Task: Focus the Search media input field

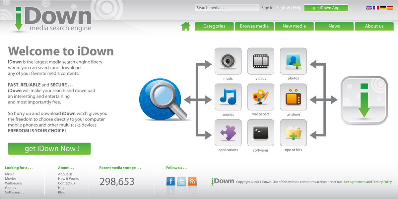Action: coord(227,8)
